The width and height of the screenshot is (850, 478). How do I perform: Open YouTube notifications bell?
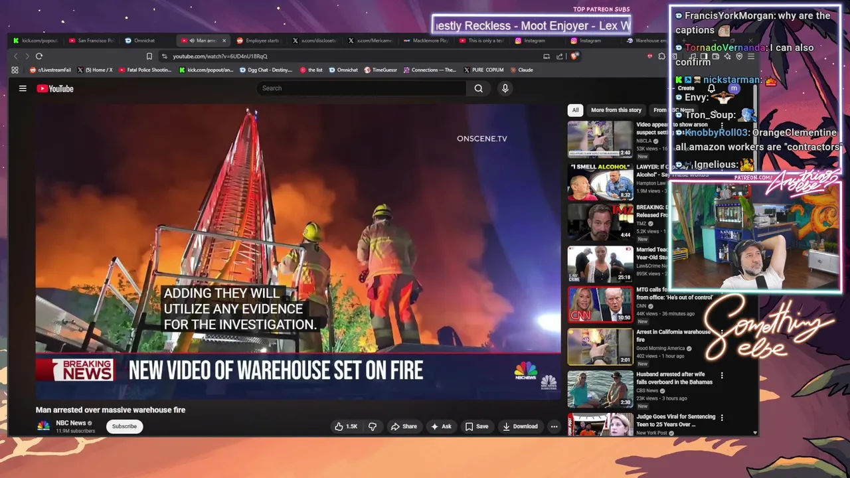coord(711,88)
